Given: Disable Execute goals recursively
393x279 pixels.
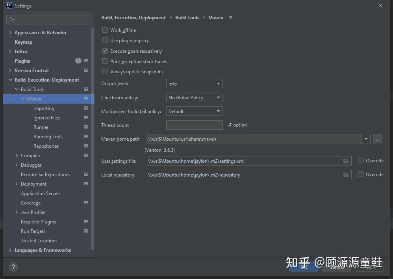Looking at the screenshot, I should click(x=105, y=51).
